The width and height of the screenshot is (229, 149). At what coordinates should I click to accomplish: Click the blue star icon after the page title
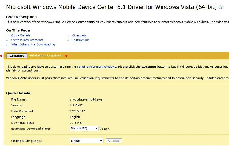[x=221, y=7]
